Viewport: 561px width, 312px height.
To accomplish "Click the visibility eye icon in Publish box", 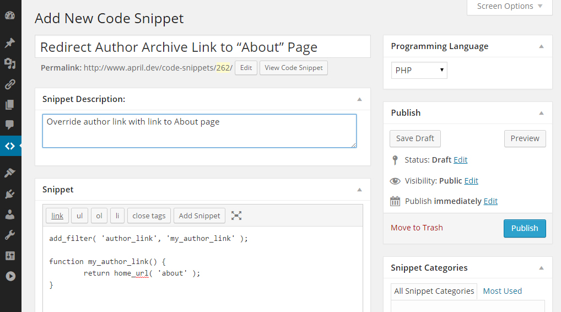I will coord(395,181).
